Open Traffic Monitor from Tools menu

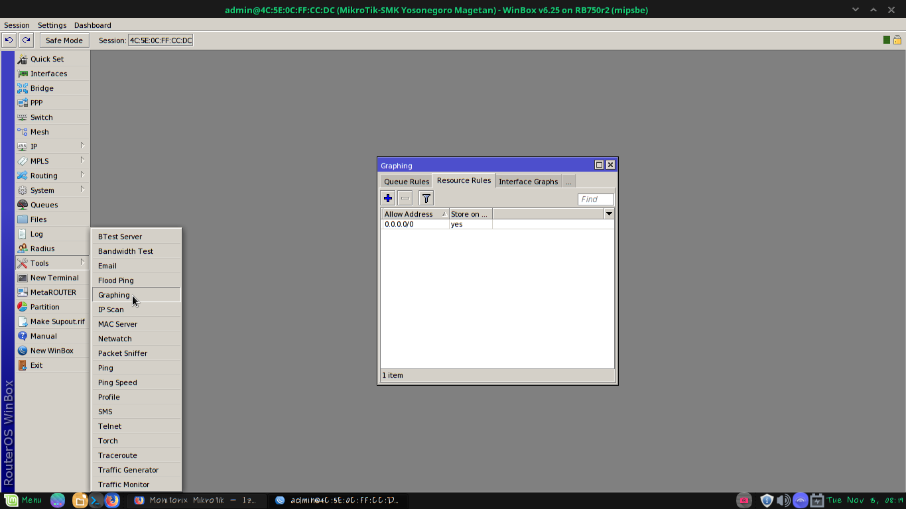click(136, 484)
